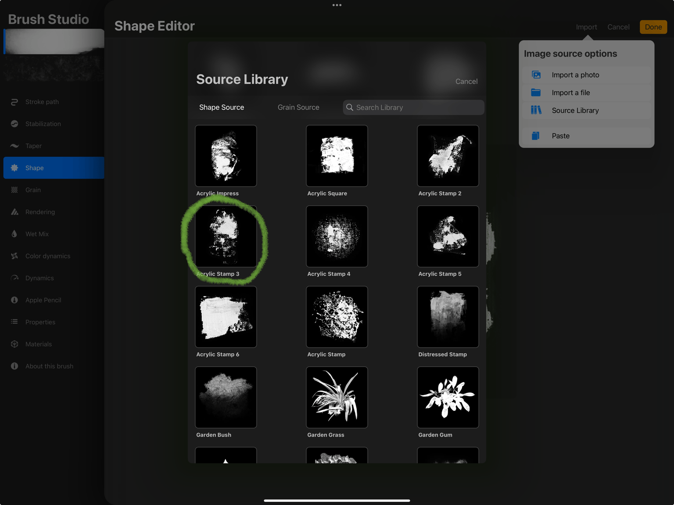Click the Taper wave icon

14,146
